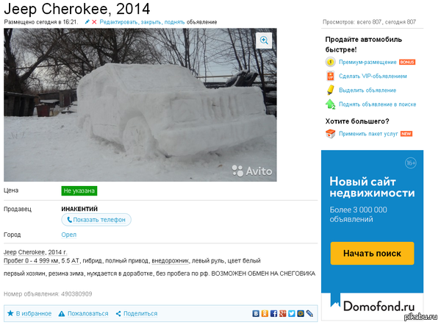
Task: Click the Сделать VIP-объявлением link
Action: pyautogui.click(x=373, y=76)
